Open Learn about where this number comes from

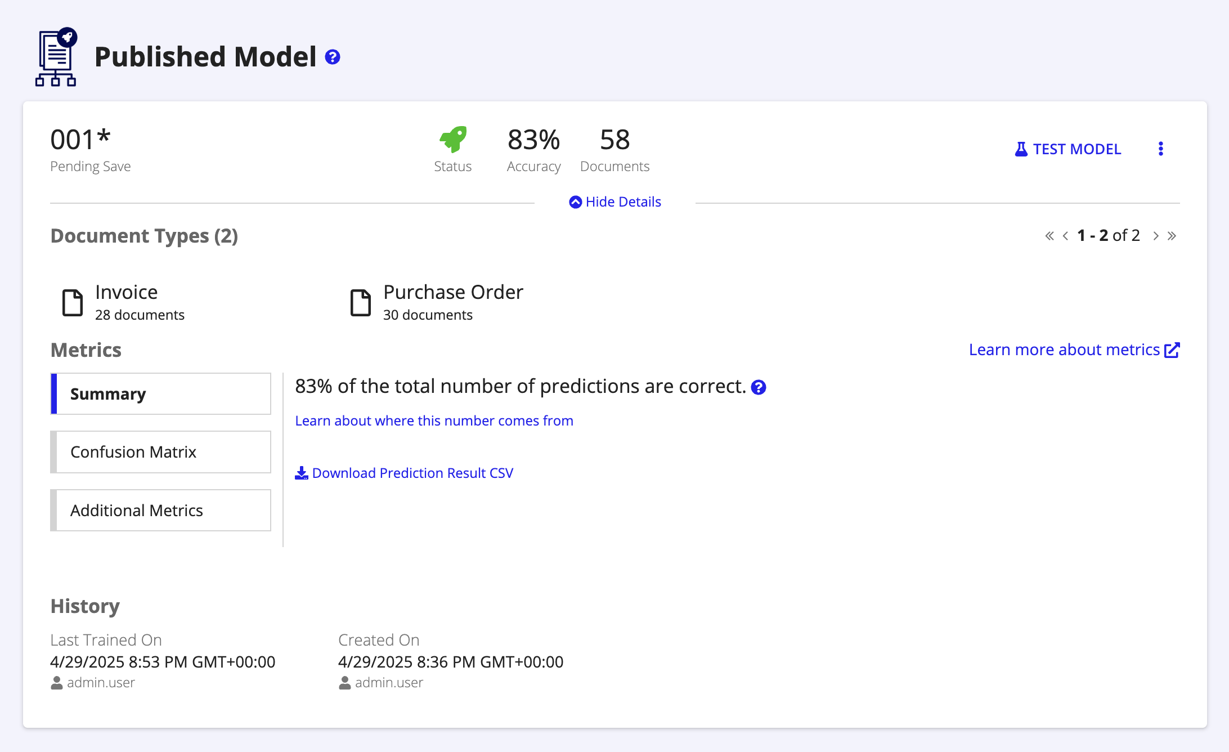434,421
